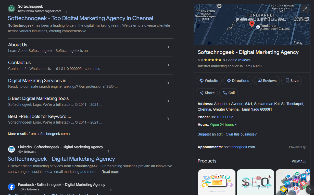
Task: Click the Products section heading
Action: (x=207, y=161)
